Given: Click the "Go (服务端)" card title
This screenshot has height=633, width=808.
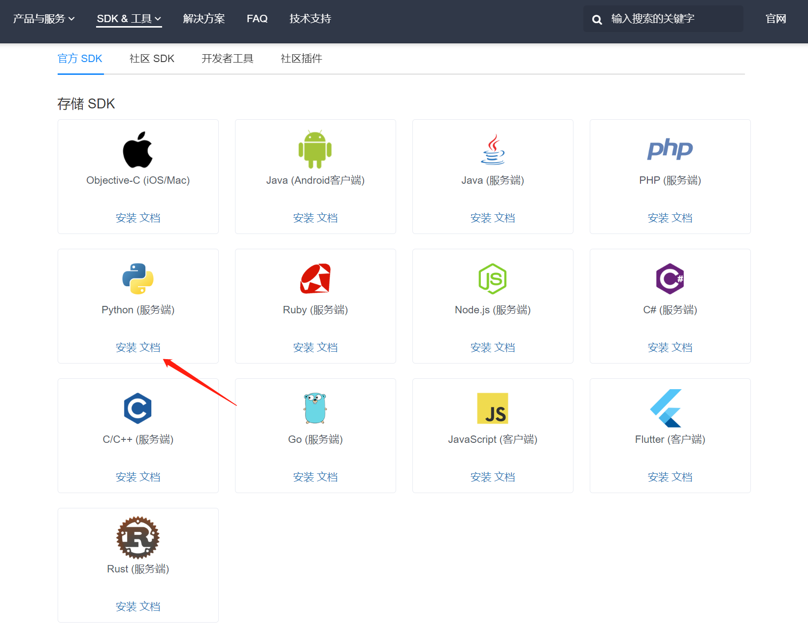Looking at the screenshot, I should [315, 439].
